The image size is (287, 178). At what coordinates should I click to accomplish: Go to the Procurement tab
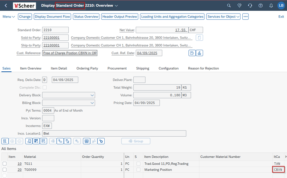point(117,68)
